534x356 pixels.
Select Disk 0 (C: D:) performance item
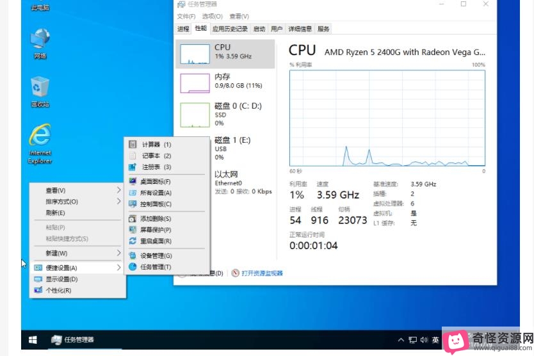pos(225,115)
